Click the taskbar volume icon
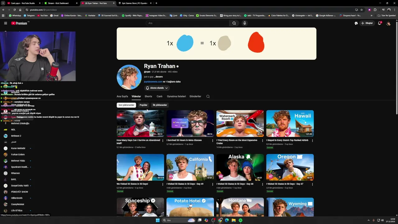Screen dimensions: 398x224 pos(382,220)
